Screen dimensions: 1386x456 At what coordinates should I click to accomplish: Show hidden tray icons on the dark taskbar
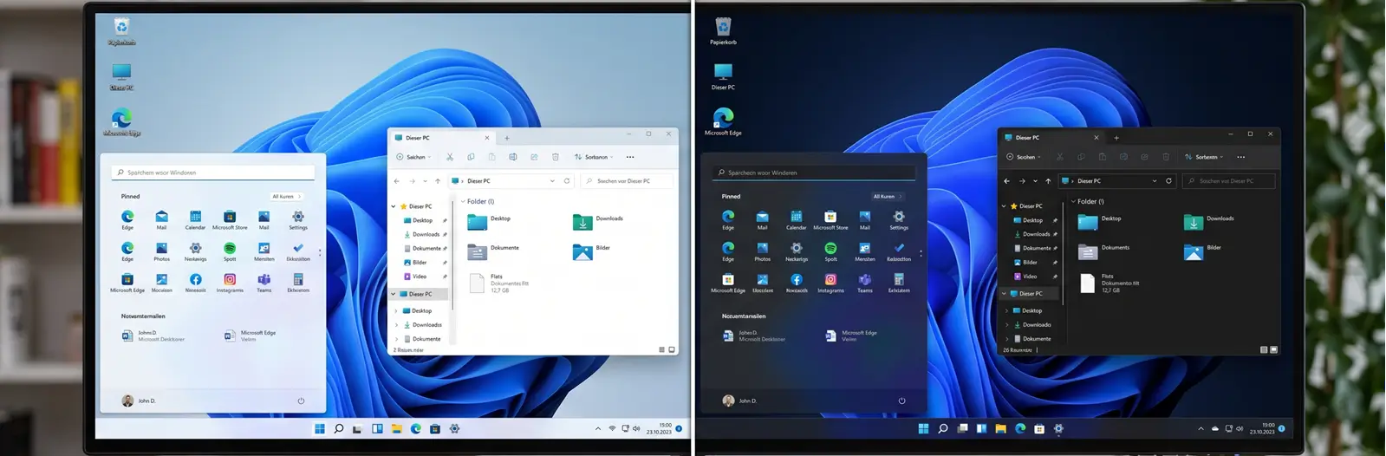click(x=1201, y=428)
